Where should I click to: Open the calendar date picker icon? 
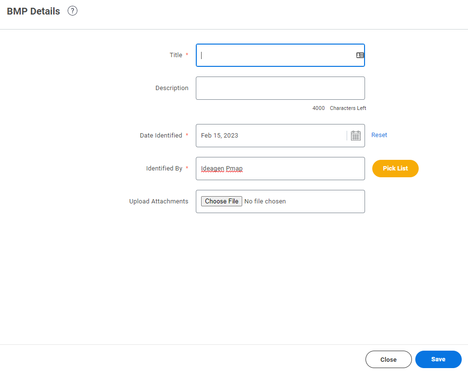coord(355,136)
